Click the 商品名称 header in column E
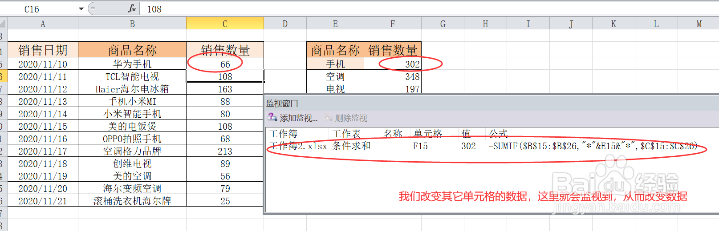This screenshot has width=719, height=231. coord(335,50)
